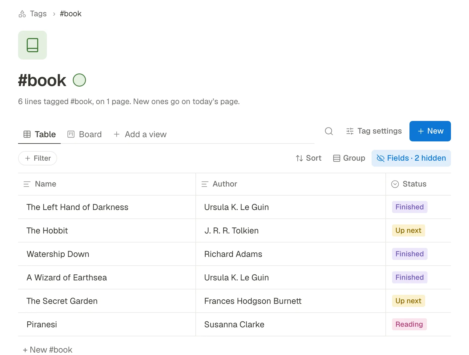Screen dimensions: 469x355
Task: Click the green book tag icon
Action: coord(32,45)
